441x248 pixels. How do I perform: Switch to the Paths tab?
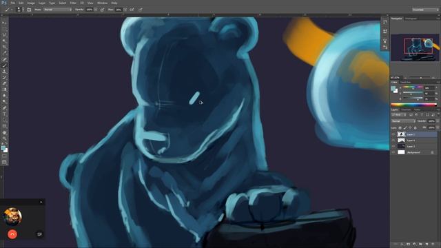(417, 110)
